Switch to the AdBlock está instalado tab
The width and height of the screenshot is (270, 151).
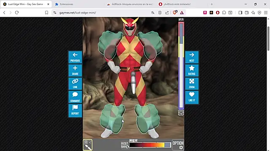pyautogui.click(x=177, y=4)
